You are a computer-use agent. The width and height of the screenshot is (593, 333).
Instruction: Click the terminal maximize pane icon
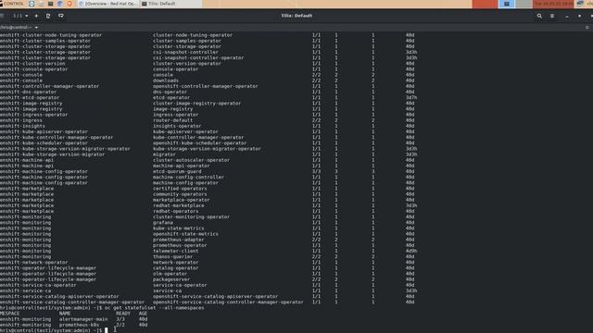coord(587,27)
